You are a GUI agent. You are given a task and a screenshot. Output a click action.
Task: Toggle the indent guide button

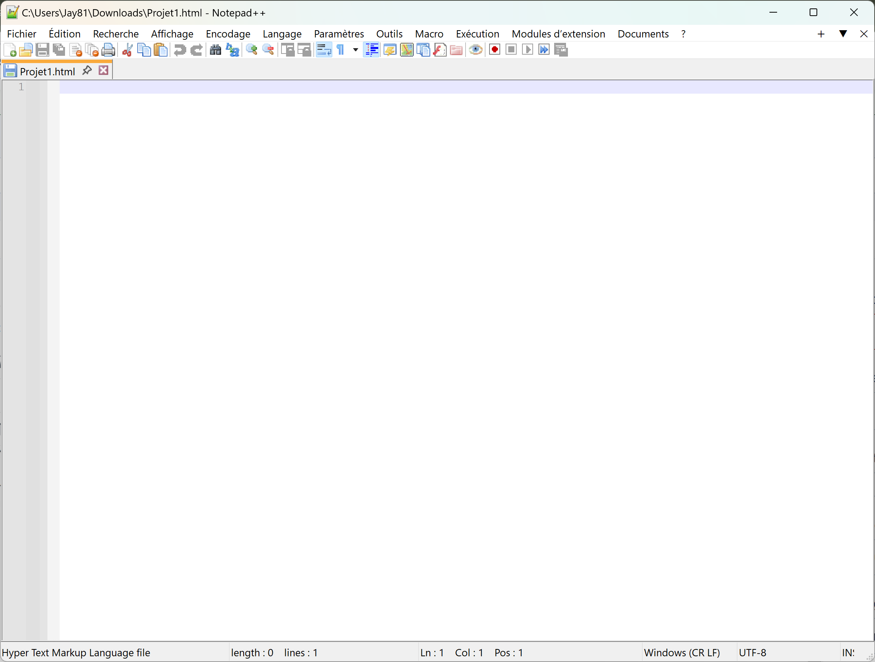(371, 50)
